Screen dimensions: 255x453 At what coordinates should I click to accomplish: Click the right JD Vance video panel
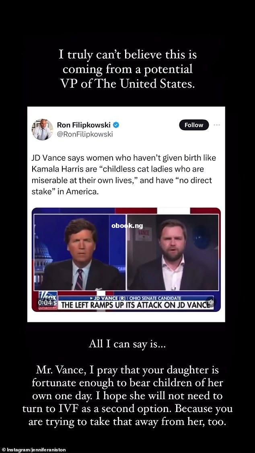173,252
